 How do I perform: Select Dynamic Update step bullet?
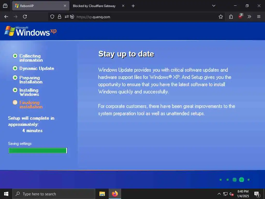[15, 68]
